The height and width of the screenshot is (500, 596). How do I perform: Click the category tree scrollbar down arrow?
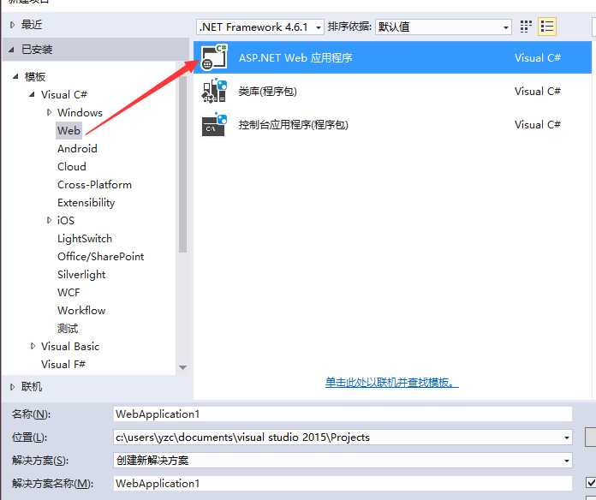183,367
